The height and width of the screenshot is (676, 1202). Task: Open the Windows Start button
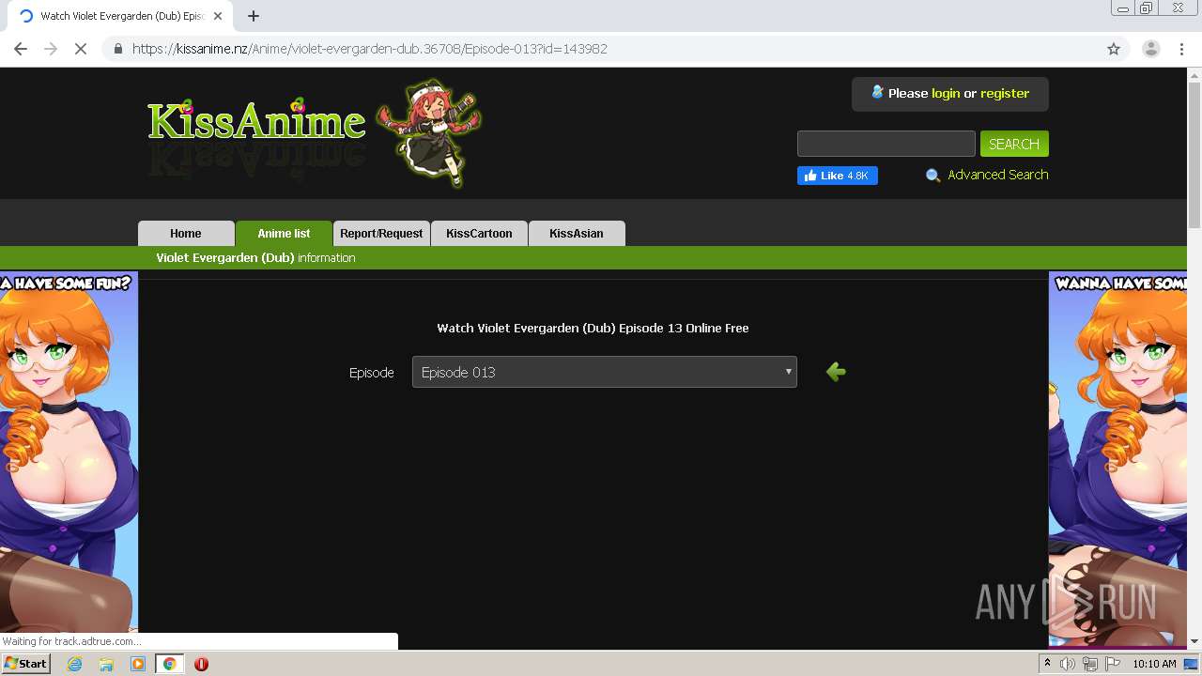click(25, 664)
